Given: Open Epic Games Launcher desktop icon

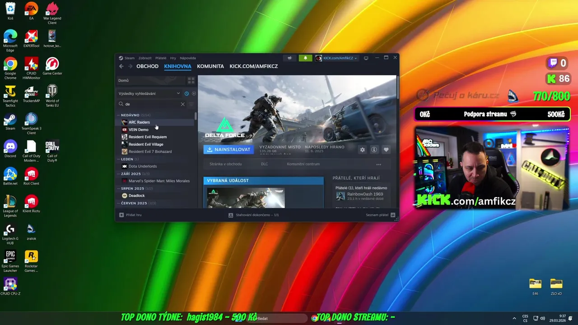Looking at the screenshot, I should point(10,261).
